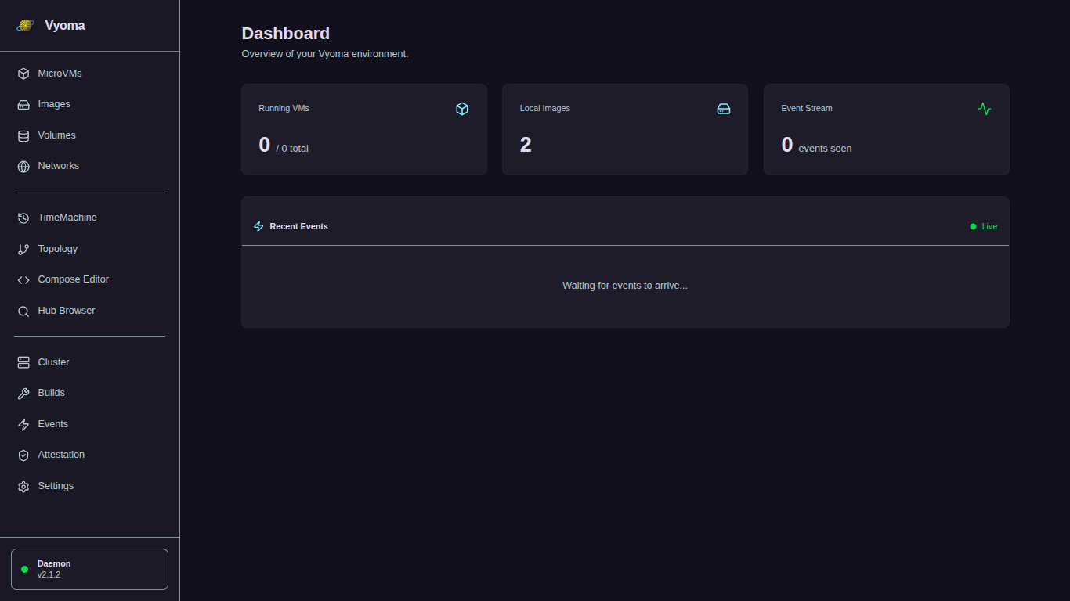Image resolution: width=1070 pixels, height=601 pixels.
Task: Click the Topology branch icon
Action: [23, 249]
